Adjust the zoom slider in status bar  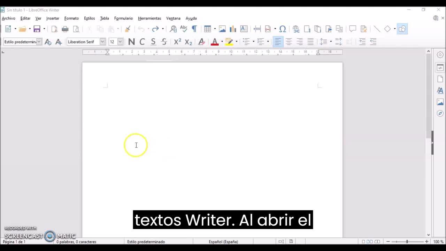pos(407,242)
